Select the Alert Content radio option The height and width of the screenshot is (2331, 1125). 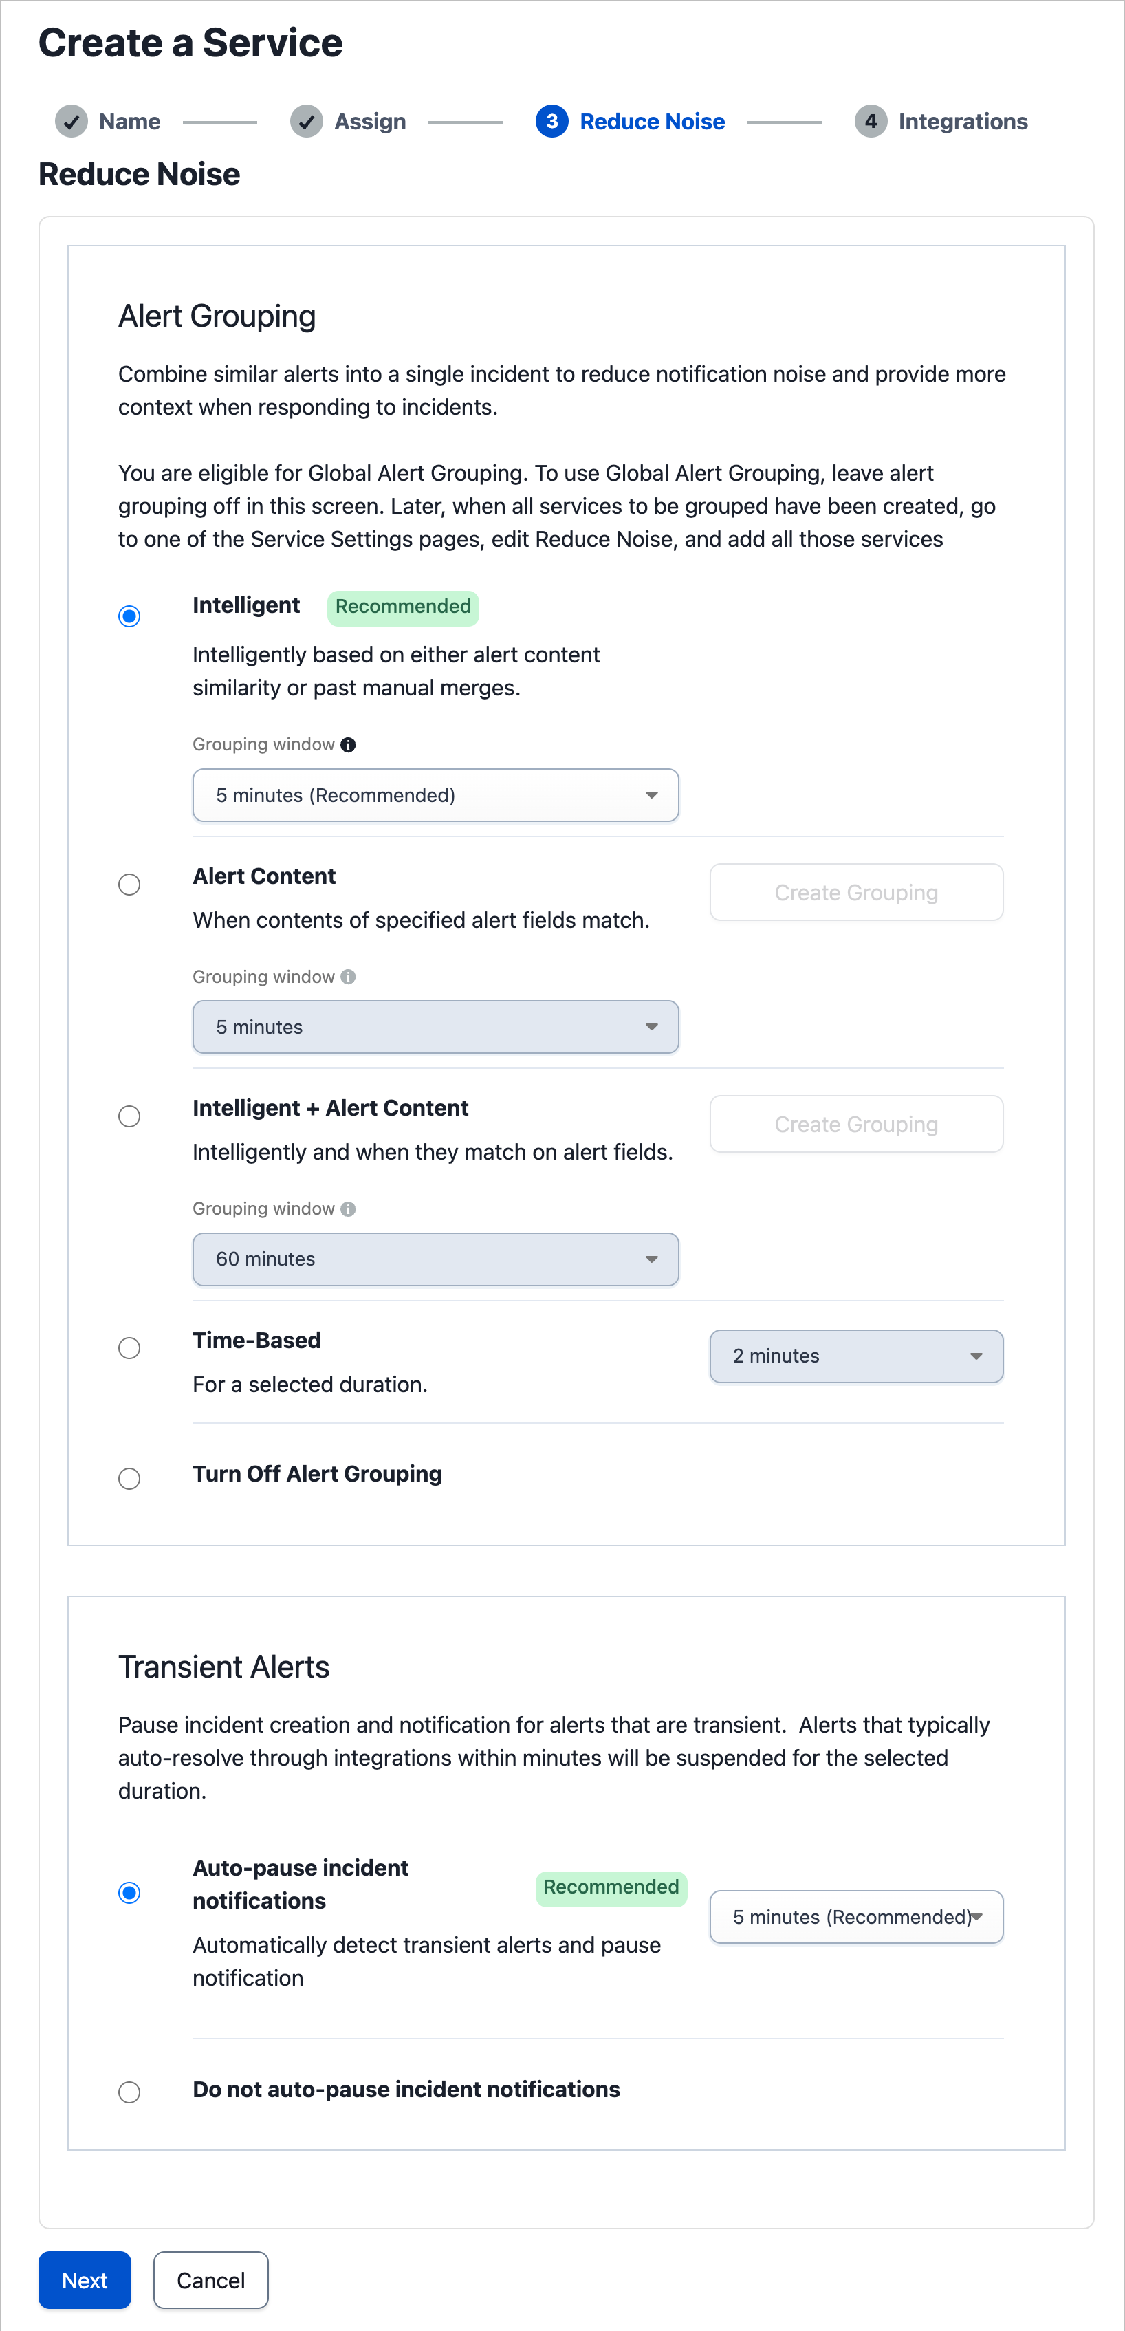point(129,885)
